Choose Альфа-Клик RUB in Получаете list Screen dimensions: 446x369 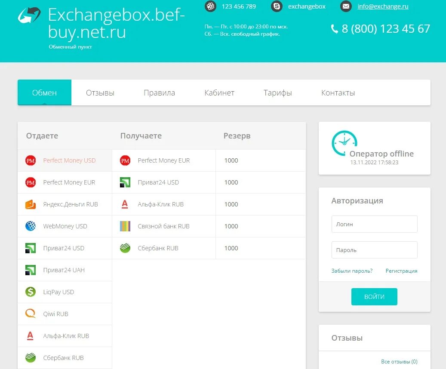pyautogui.click(x=164, y=205)
